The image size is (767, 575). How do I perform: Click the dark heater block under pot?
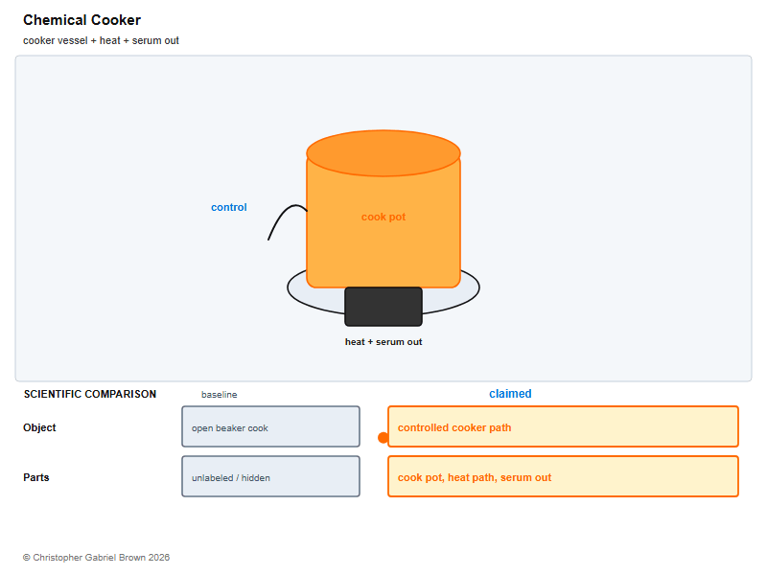[383, 307]
